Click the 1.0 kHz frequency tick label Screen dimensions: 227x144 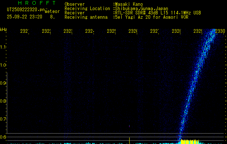[x=3, y=65]
